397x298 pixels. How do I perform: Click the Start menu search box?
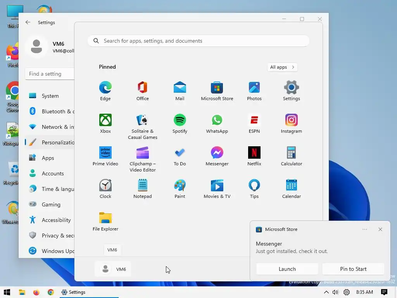tap(198, 41)
